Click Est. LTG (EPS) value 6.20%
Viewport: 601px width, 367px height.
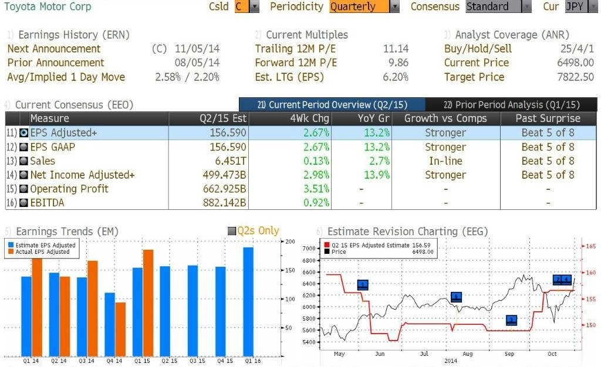(x=396, y=77)
